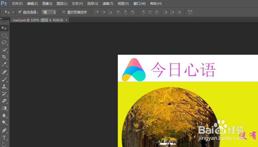258x147 pixels.
Task: Click the Photoshop Ps logo
Action: [x=4, y=3]
